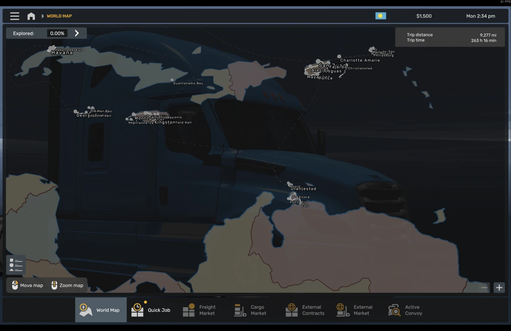This screenshot has height=331, width=511.
Task: Expand the Explored percentage details chevron
Action: 77,33
